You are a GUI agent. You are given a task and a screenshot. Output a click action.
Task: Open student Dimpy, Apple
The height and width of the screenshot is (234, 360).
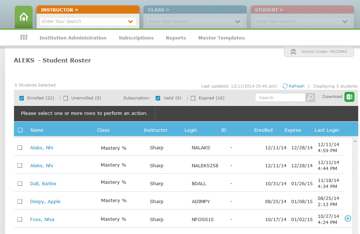coord(45,202)
